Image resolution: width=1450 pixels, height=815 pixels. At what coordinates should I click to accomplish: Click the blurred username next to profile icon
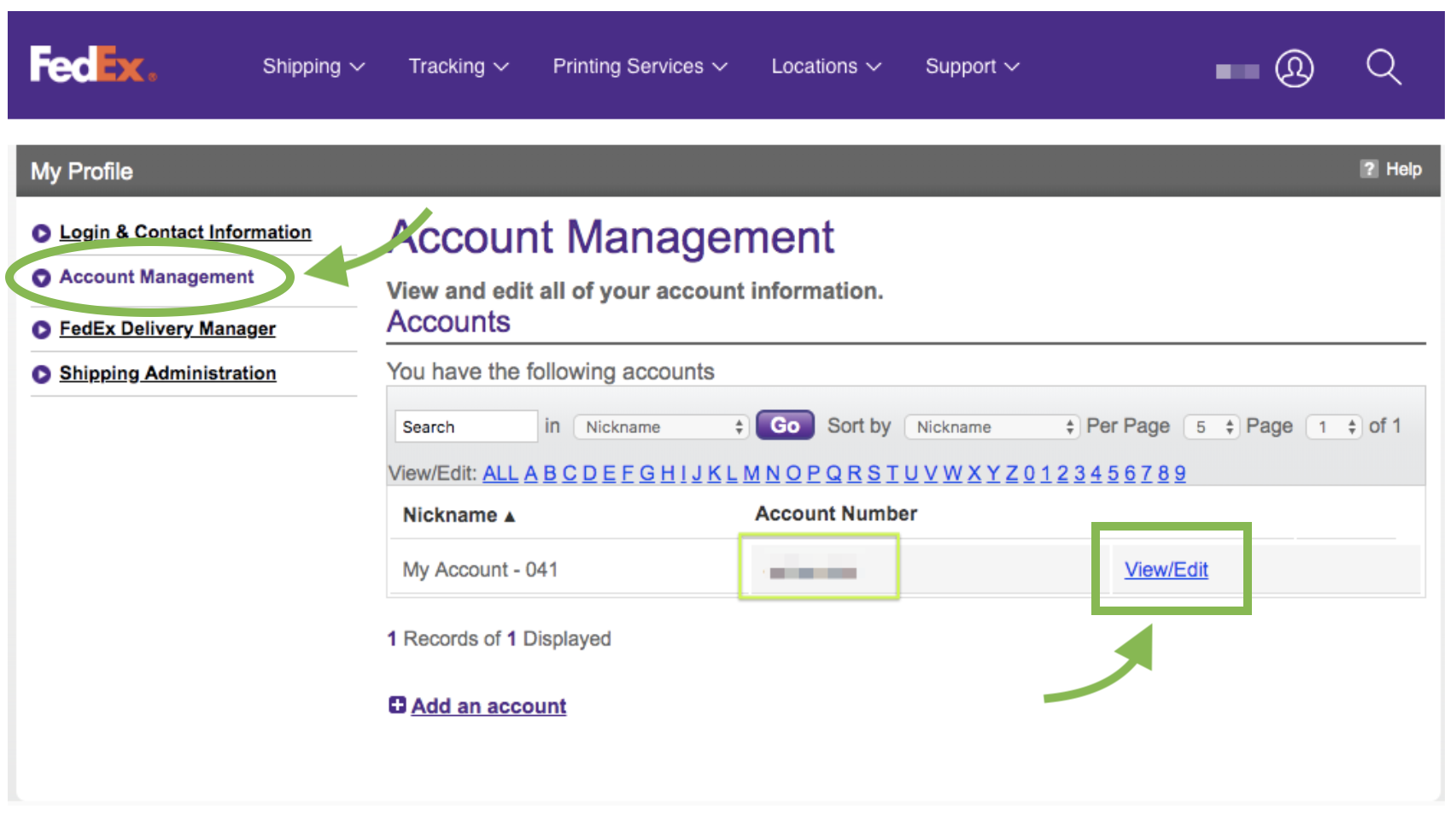click(x=1237, y=72)
